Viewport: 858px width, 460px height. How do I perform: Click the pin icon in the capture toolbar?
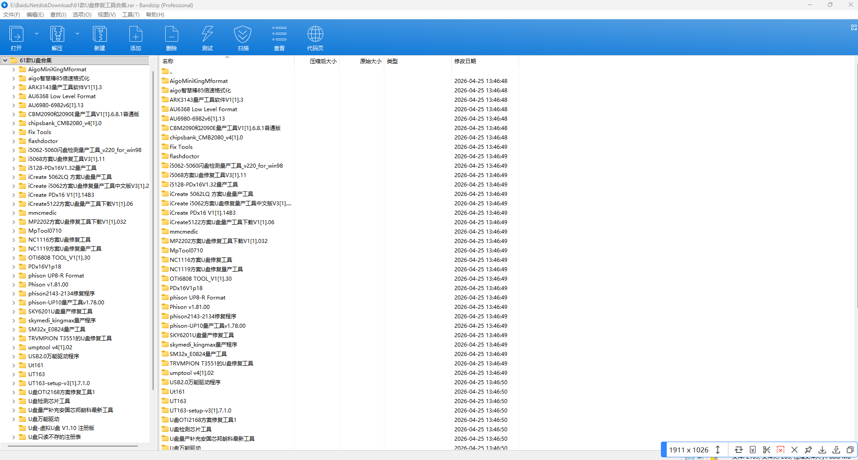click(x=808, y=450)
